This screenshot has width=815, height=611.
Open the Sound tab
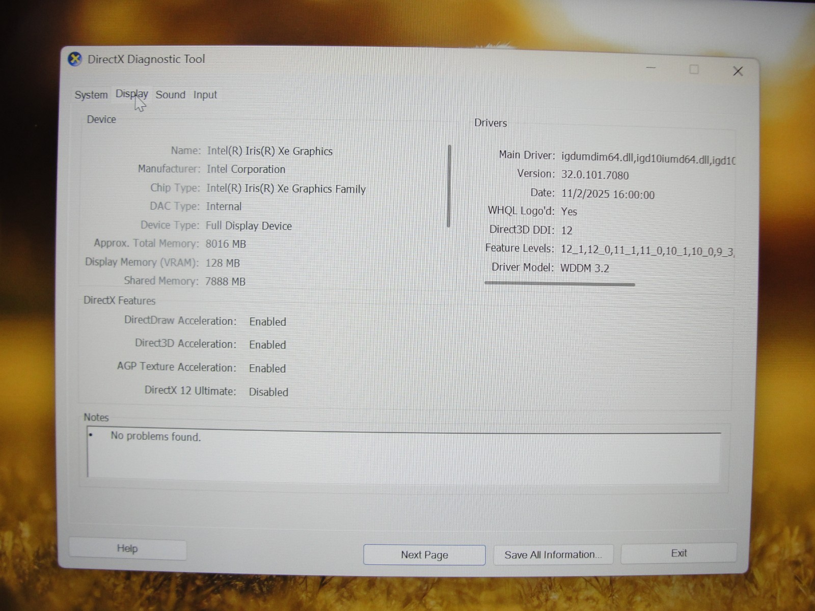pos(171,94)
